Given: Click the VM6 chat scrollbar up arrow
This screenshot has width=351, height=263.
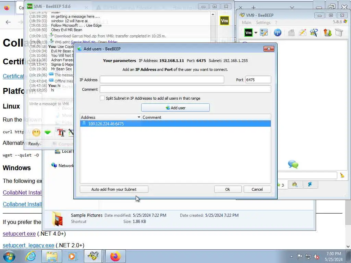Looking at the screenshot, I should click(x=213, y=14).
